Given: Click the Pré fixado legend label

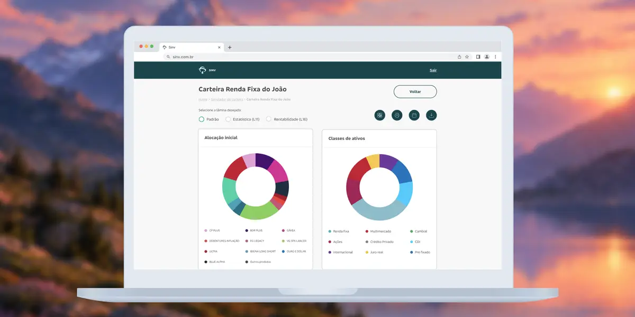Looking at the screenshot, I should [x=422, y=253].
